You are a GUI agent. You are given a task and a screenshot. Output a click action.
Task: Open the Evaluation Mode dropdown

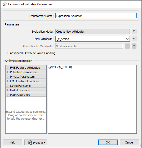[x=92, y=32]
